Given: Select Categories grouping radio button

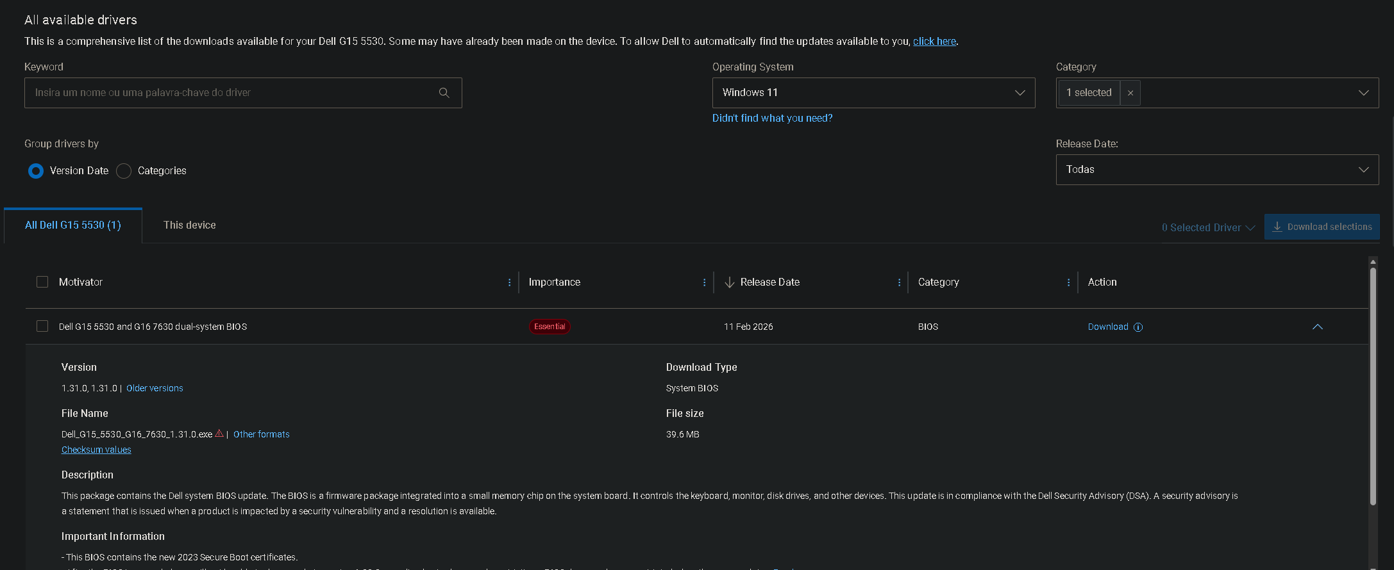Looking at the screenshot, I should pyautogui.click(x=124, y=171).
